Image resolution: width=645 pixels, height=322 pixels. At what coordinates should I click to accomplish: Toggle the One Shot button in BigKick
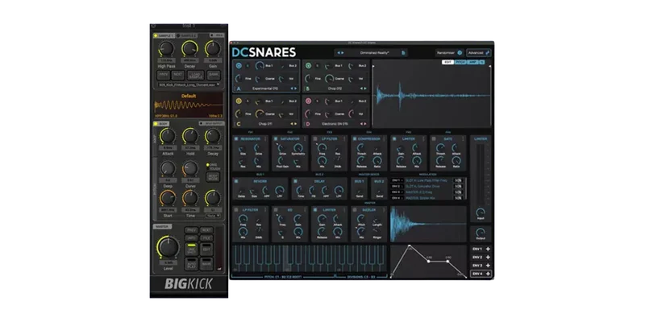tap(191, 249)
